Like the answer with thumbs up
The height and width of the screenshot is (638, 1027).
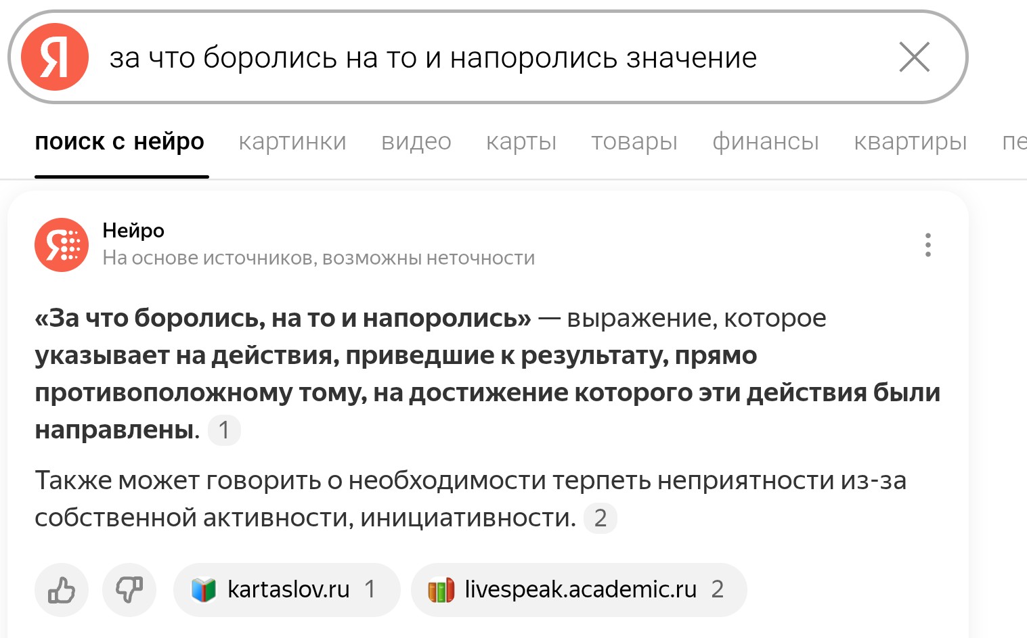(62, 590)
